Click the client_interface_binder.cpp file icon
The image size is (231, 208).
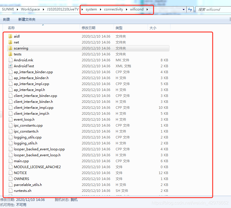(10, 96)
